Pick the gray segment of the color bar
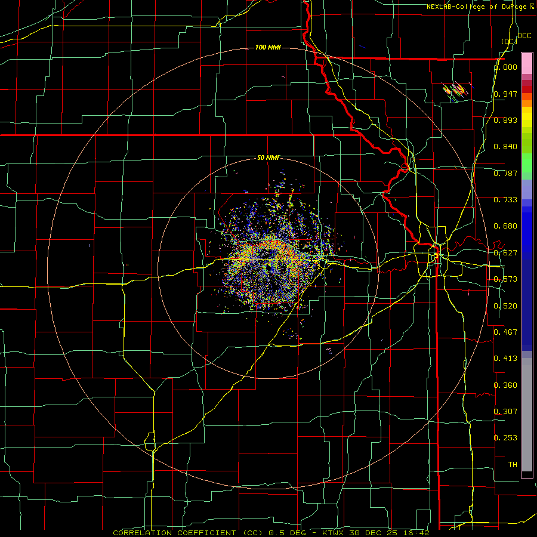 pos(527,415)
